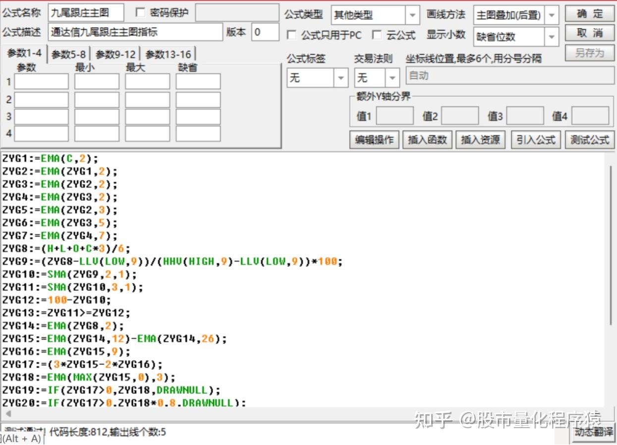
Task: Click code line ZYG10:=SMA(ZYG9,2,1);
Action: click(69, 275)
